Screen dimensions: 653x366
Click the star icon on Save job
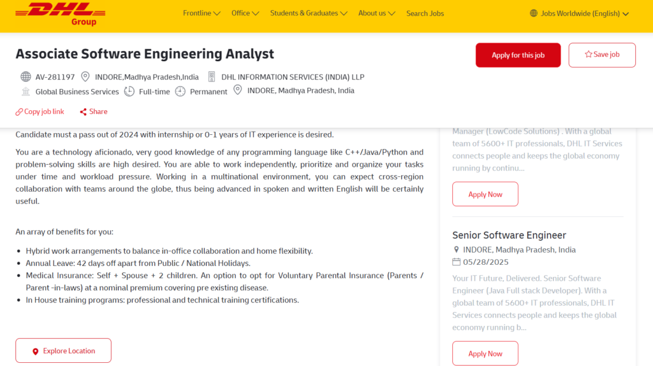click(588, 54)
